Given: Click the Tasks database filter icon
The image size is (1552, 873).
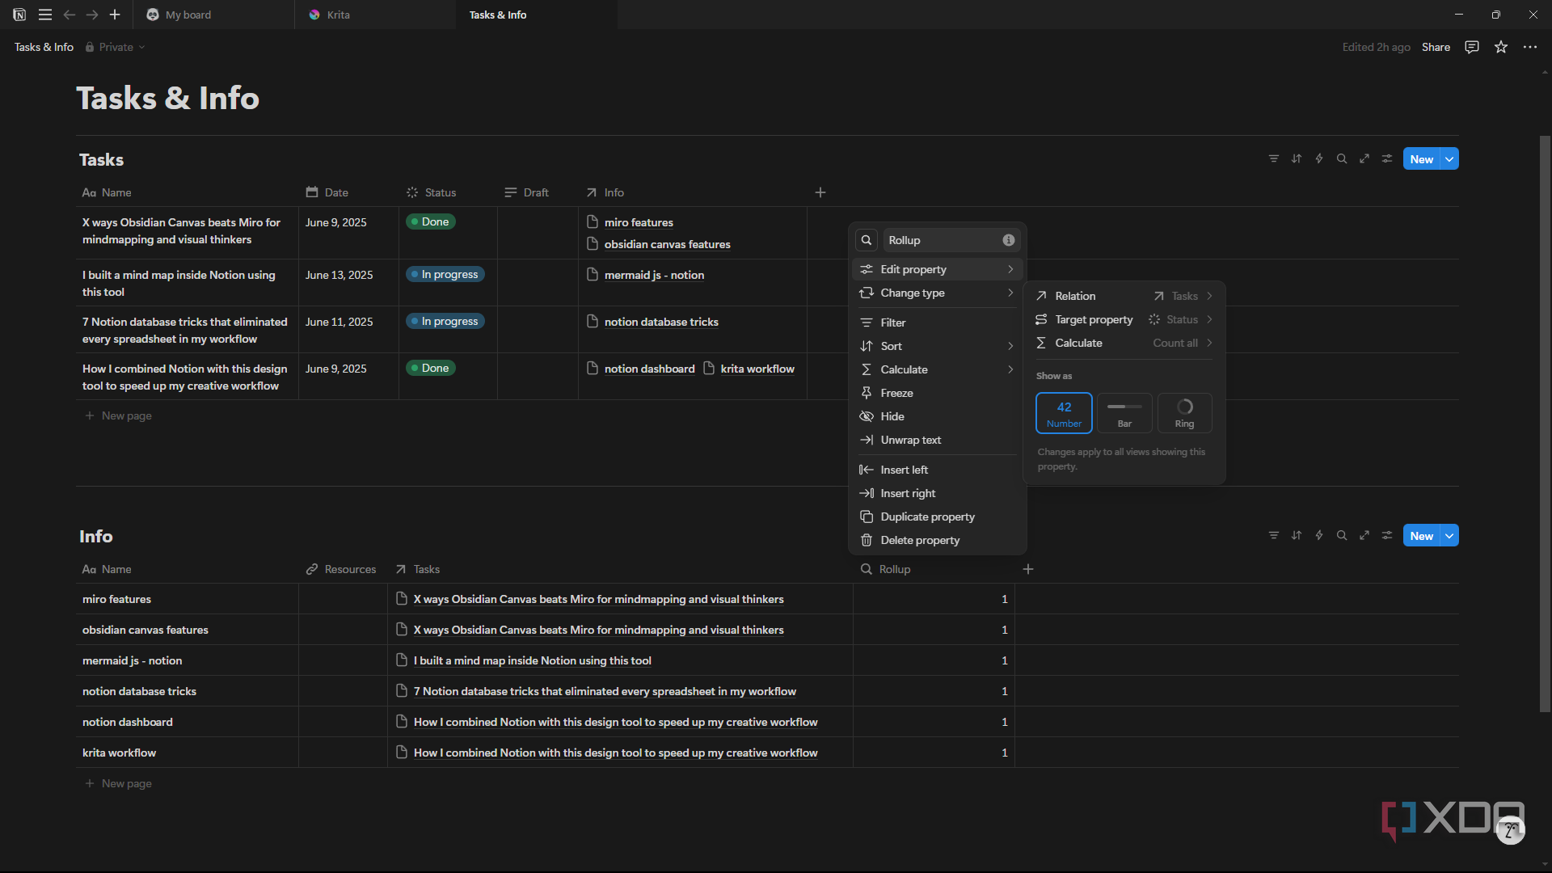Looking at the screenshot, I should [1274, 159].
